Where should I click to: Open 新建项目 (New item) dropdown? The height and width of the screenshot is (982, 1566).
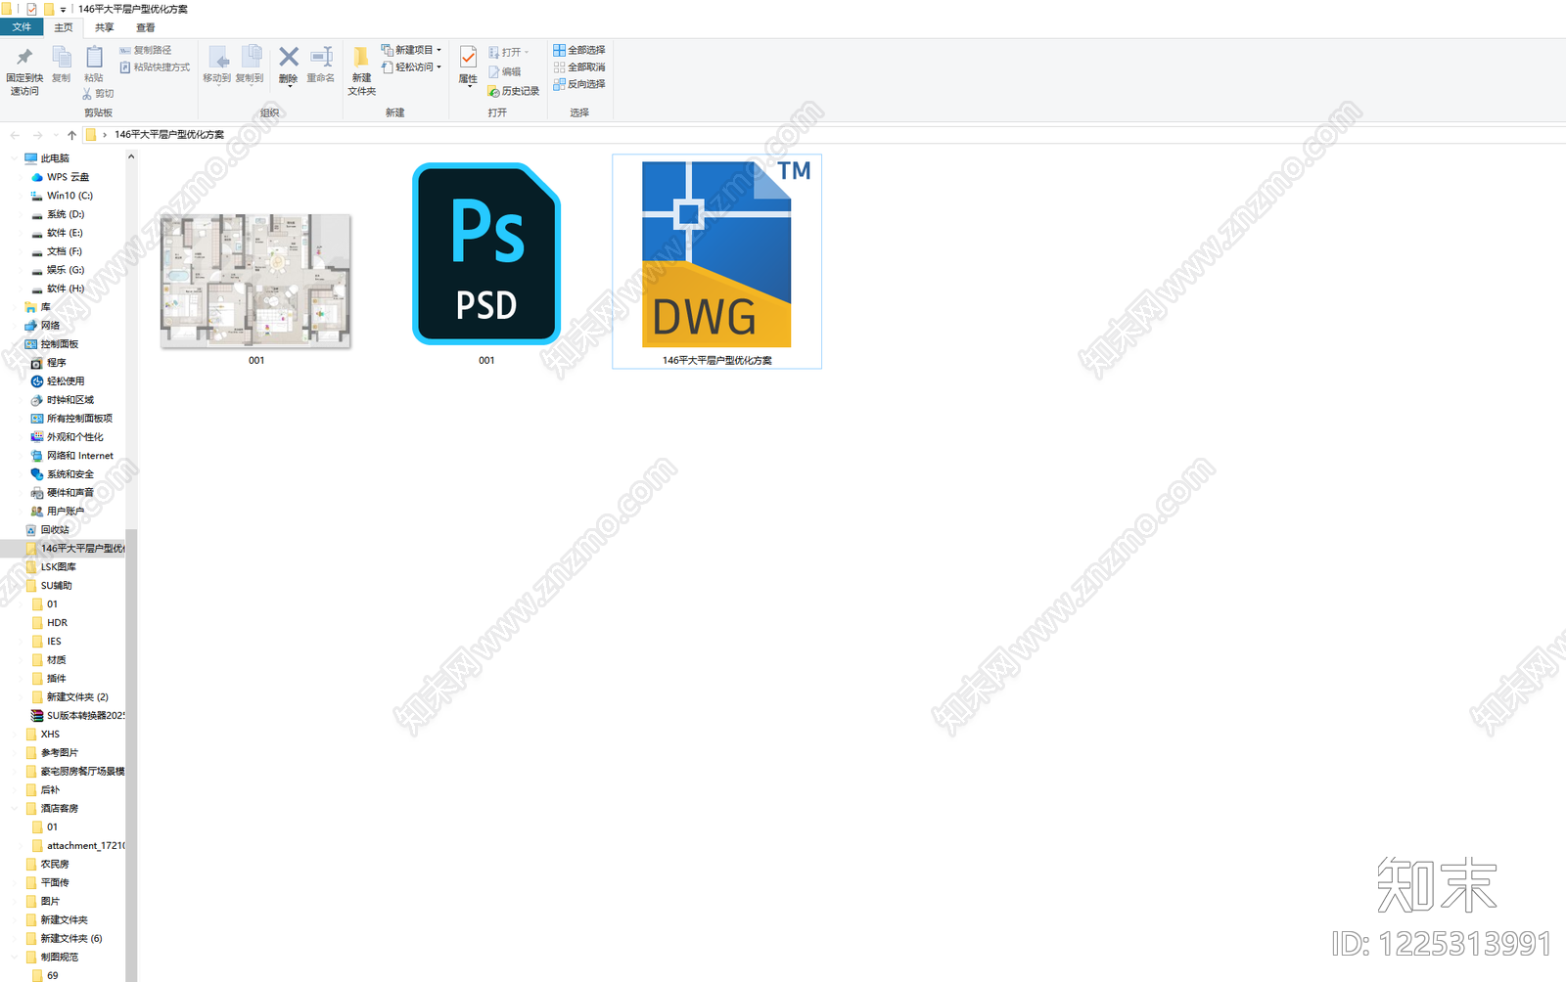pyautogui.click(x=411, y=50)
